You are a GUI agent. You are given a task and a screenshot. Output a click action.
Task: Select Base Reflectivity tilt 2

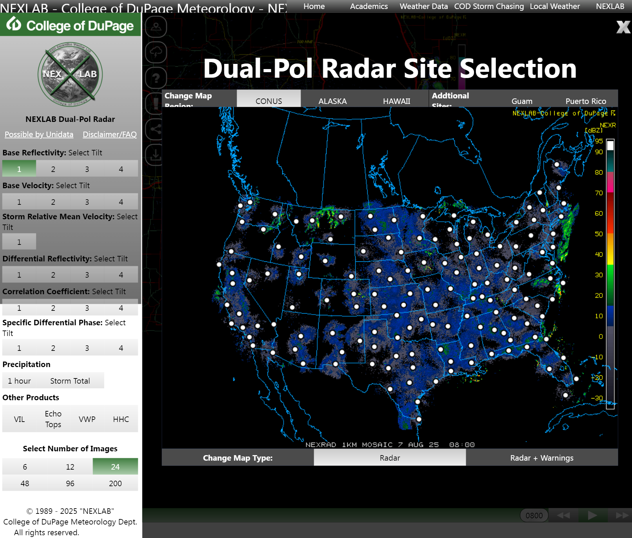tap(53, 169)
